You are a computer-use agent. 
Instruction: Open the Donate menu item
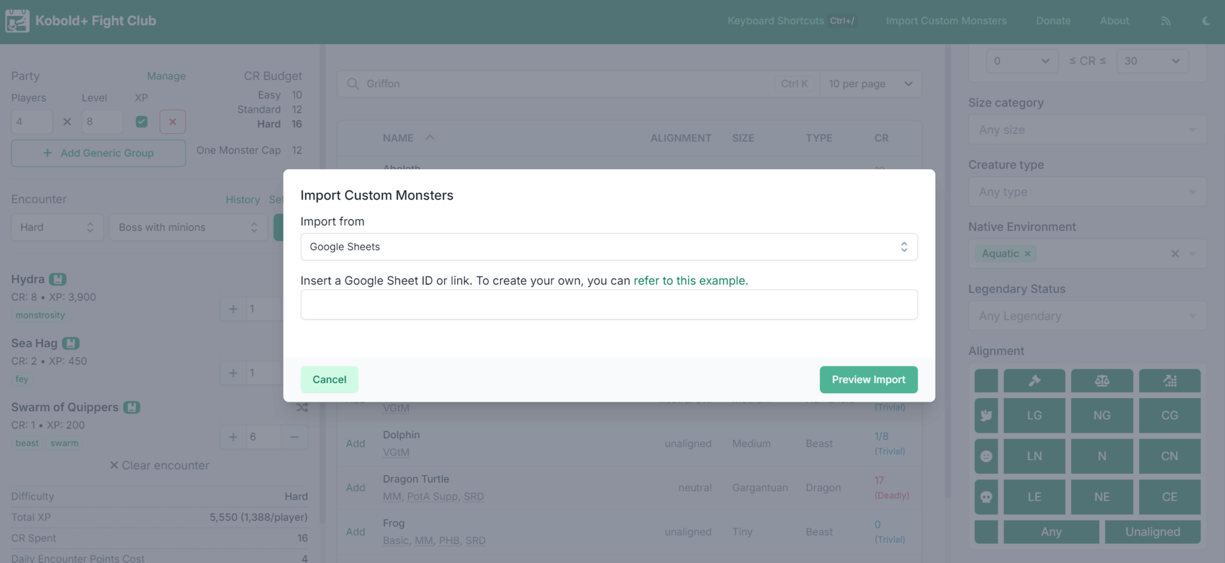[x=1053, y=21]
